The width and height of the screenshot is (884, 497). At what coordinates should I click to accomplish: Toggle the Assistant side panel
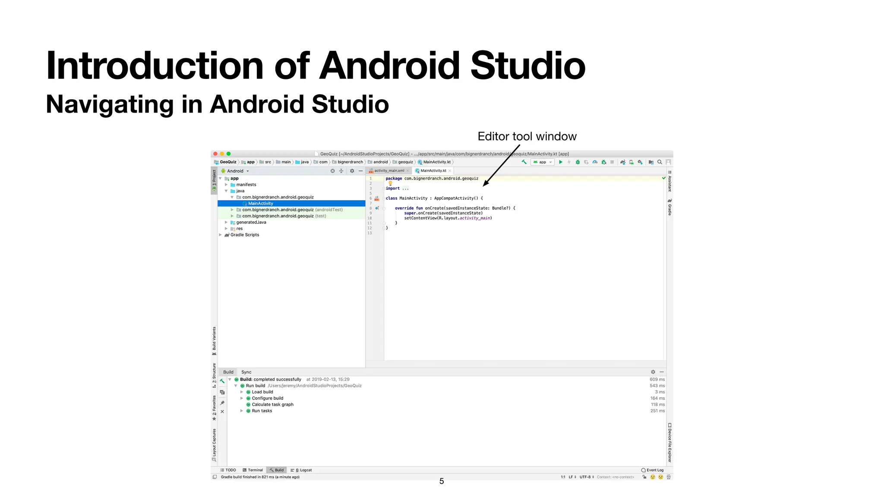point(670,182)
